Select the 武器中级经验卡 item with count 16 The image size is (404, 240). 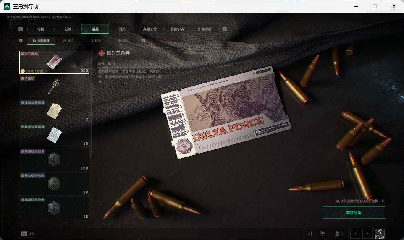tap(54, 184)
